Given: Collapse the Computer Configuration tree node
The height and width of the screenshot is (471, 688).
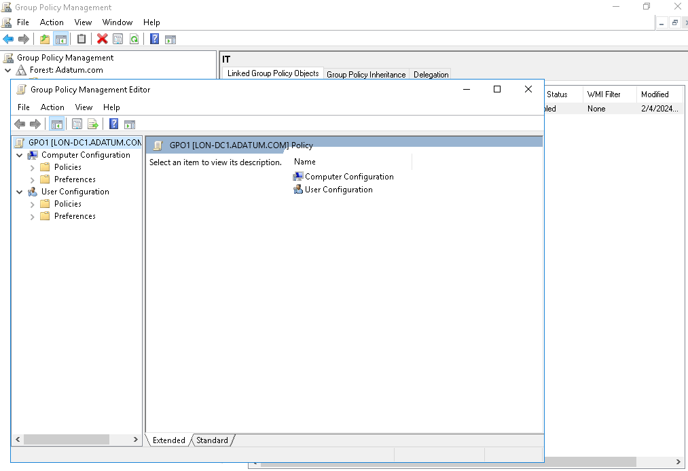Looking at the screenshot, I should pyautogui.click(x=19, y=155).
